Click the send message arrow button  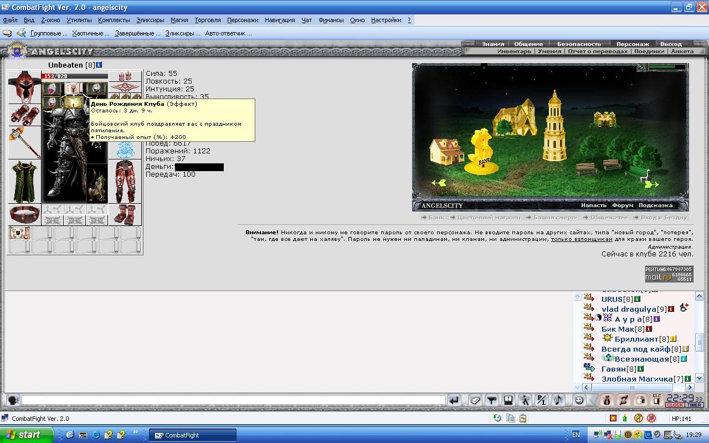454,400
